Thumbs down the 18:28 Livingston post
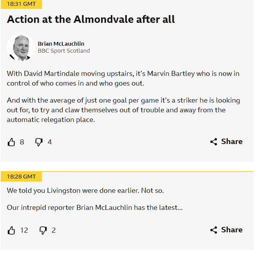This screenshot has width=255, height=254. (x=43, y=230)
